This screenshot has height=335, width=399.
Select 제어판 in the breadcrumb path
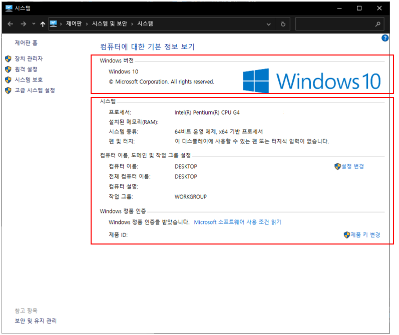(74, 23)
